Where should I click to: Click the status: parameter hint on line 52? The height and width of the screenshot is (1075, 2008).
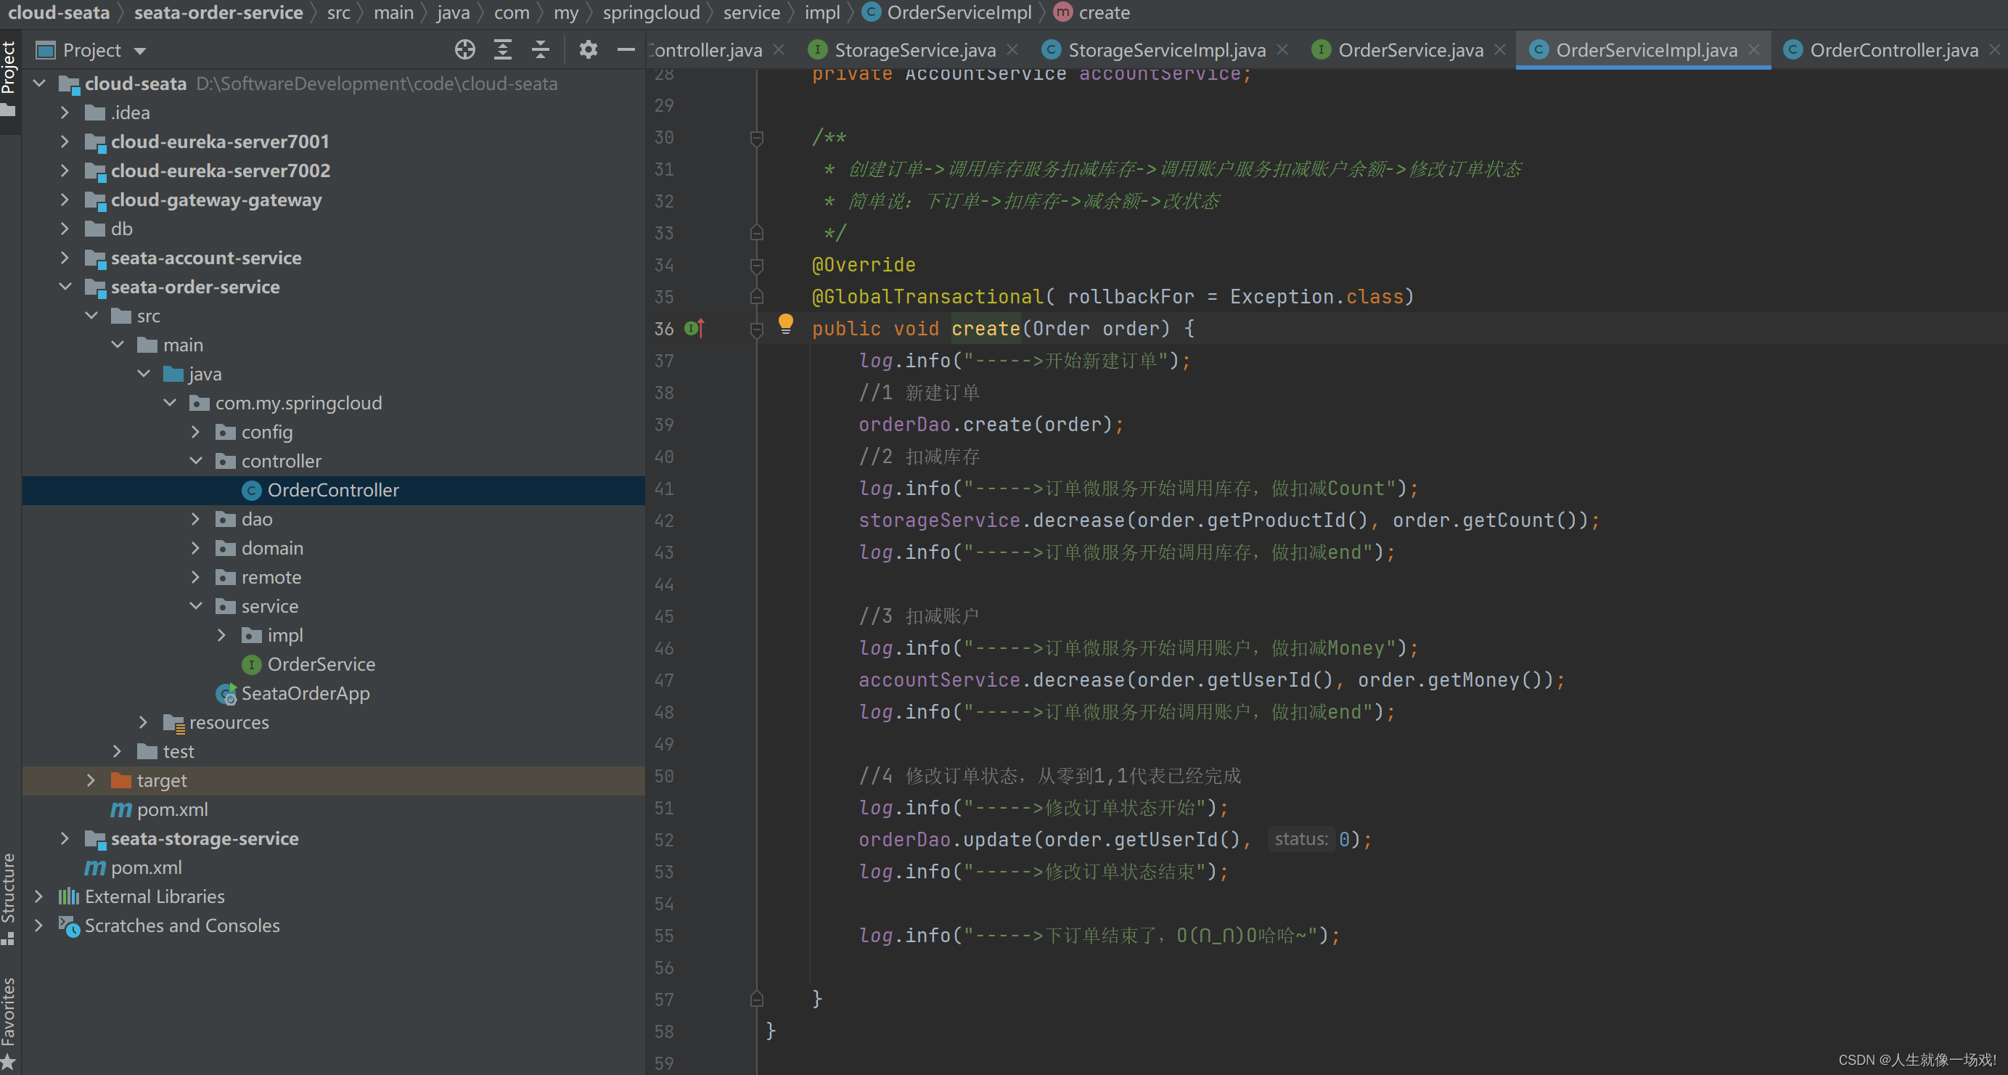[x=1300, y=840]
